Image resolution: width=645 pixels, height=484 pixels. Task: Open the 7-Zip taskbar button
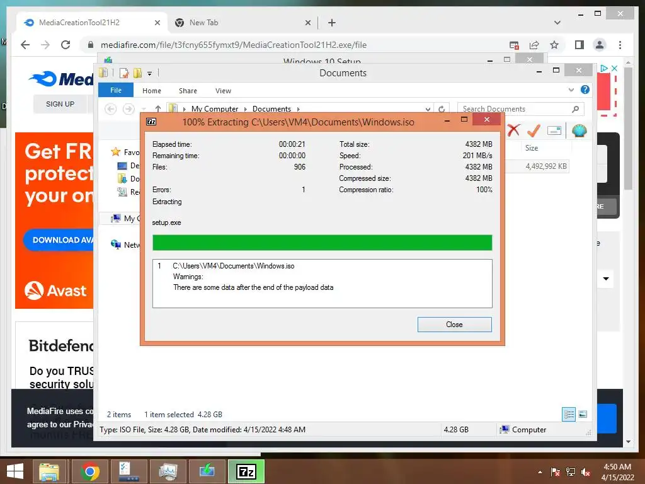[x=246, y=471]
